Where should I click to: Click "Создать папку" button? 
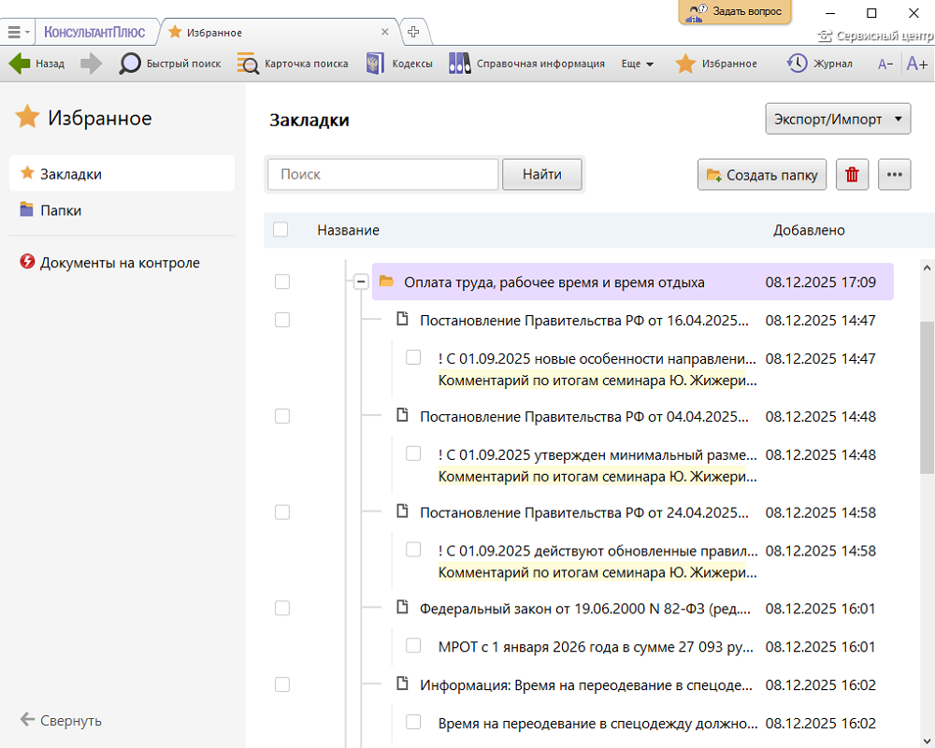(x=762, y=175)
